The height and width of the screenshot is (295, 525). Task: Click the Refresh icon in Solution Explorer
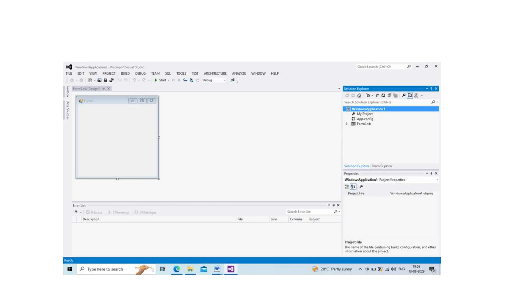pyautogui.click(x=383, y=96)
